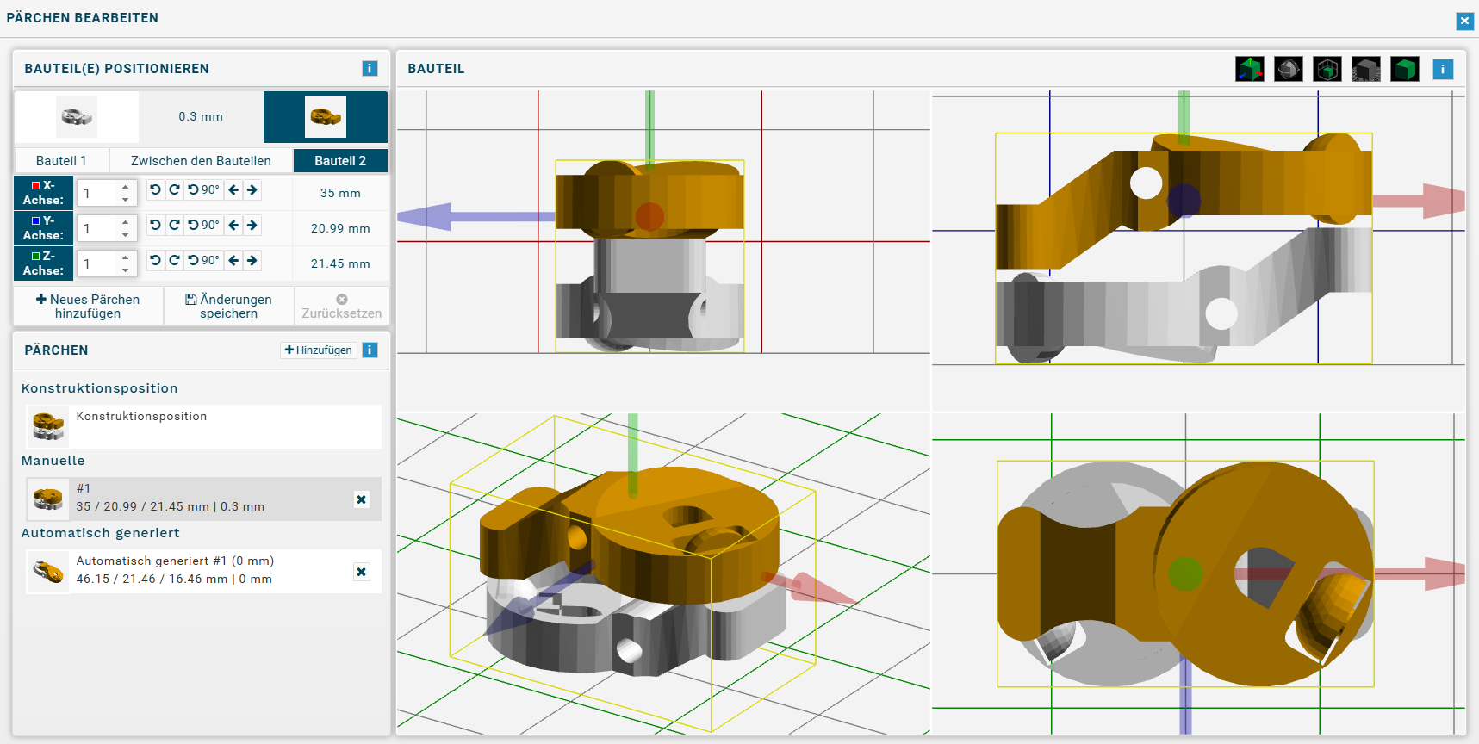Viewport: 1479px width, 744px height.
Task: Rotate 90° on the X-Achse
Action: [x=203, y=189]
